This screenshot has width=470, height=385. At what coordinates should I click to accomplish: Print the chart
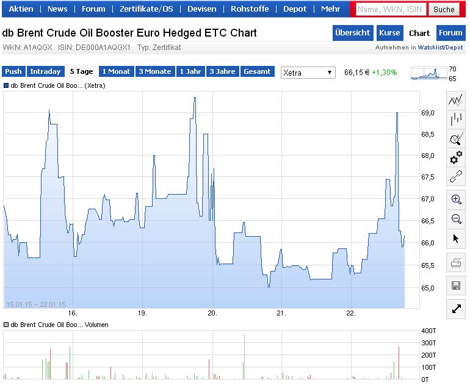coord(455,263)
